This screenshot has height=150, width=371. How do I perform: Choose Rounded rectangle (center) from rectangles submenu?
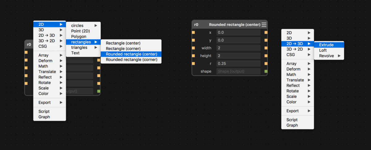(x=131, y=54)
